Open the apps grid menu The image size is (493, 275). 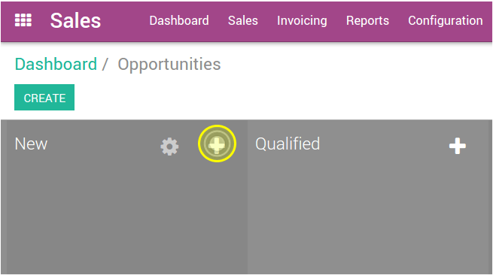click(x=23, y=20)
